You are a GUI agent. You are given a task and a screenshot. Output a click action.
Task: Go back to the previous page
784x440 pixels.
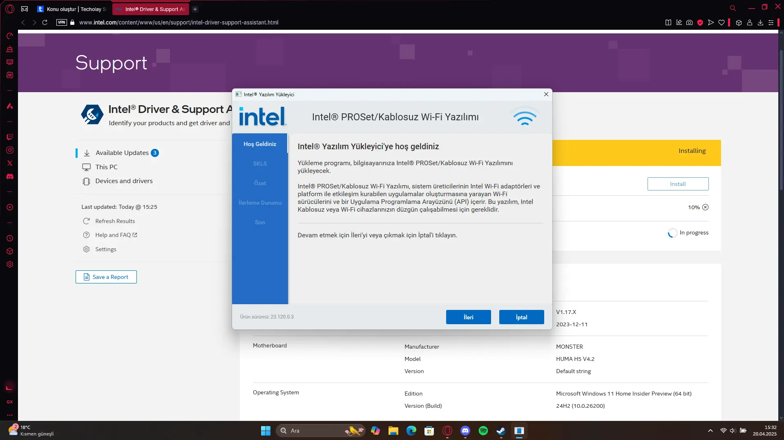pyautogui.click(x=23, y=22)
